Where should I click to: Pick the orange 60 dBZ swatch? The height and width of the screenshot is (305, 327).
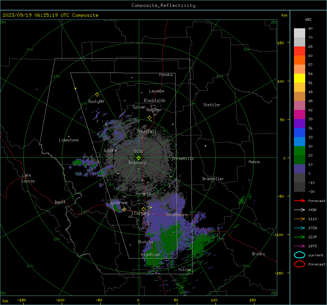point(299,60)
